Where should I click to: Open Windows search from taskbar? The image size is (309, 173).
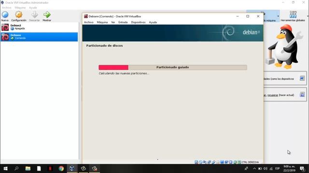[x=16, y=169]
